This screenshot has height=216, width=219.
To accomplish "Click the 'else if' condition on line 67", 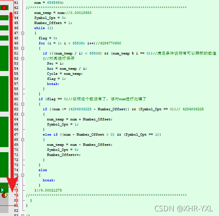I will (x=102, y=134).
